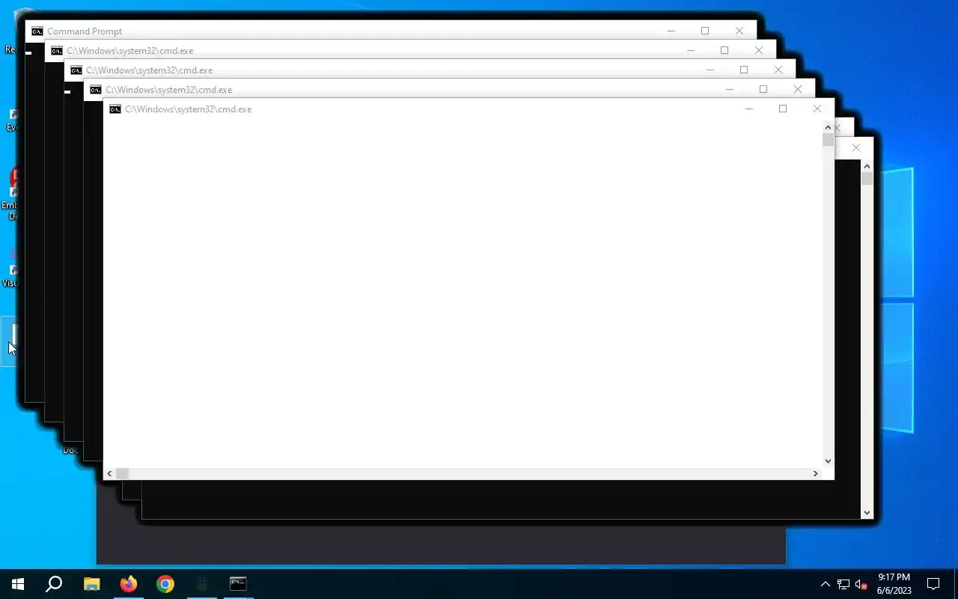
Task: Maximize the frontmost cmd.exe window
Action: point(783,109)
